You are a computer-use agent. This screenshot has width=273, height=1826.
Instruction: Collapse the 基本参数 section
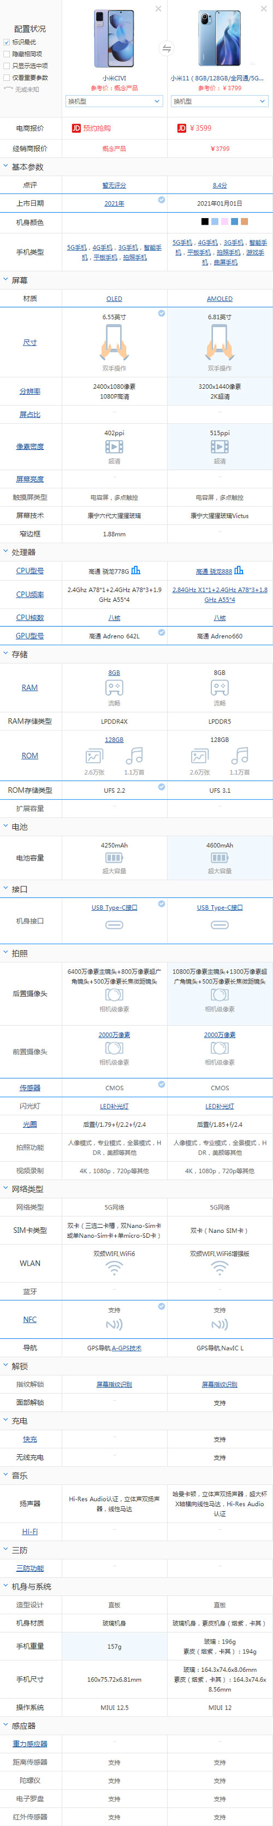(x=5, y=167)
